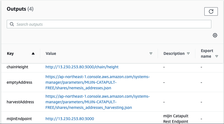Sort the Description column triangle
The height and width of the screenshot is (124, 224).
click(188, 53)
